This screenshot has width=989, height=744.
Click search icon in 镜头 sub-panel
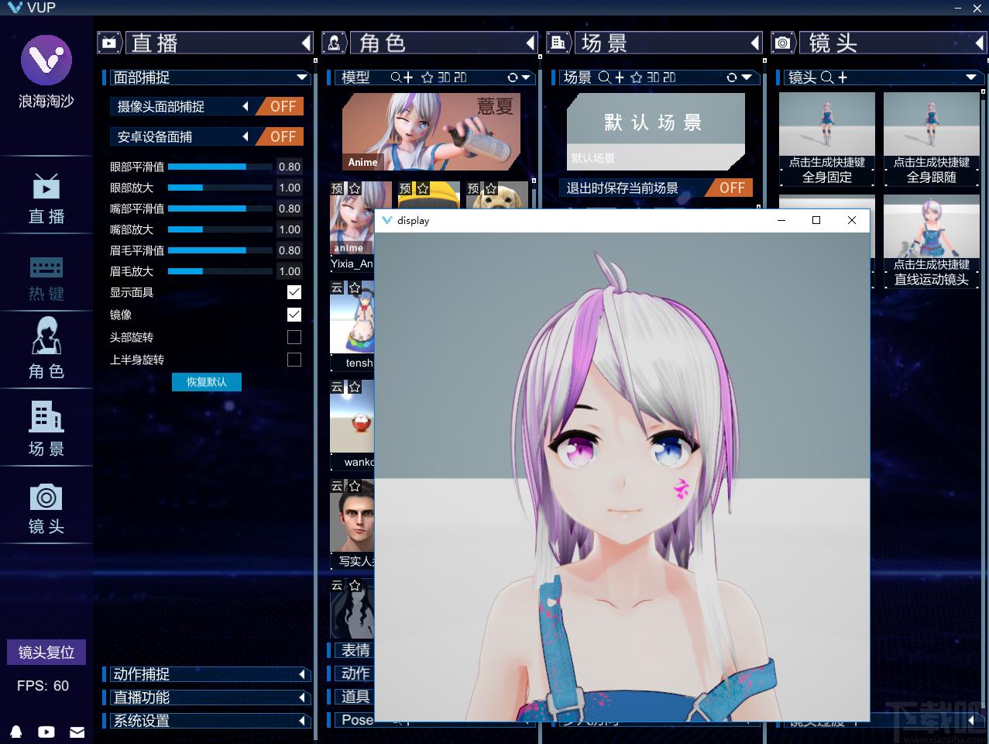(827, 77)
